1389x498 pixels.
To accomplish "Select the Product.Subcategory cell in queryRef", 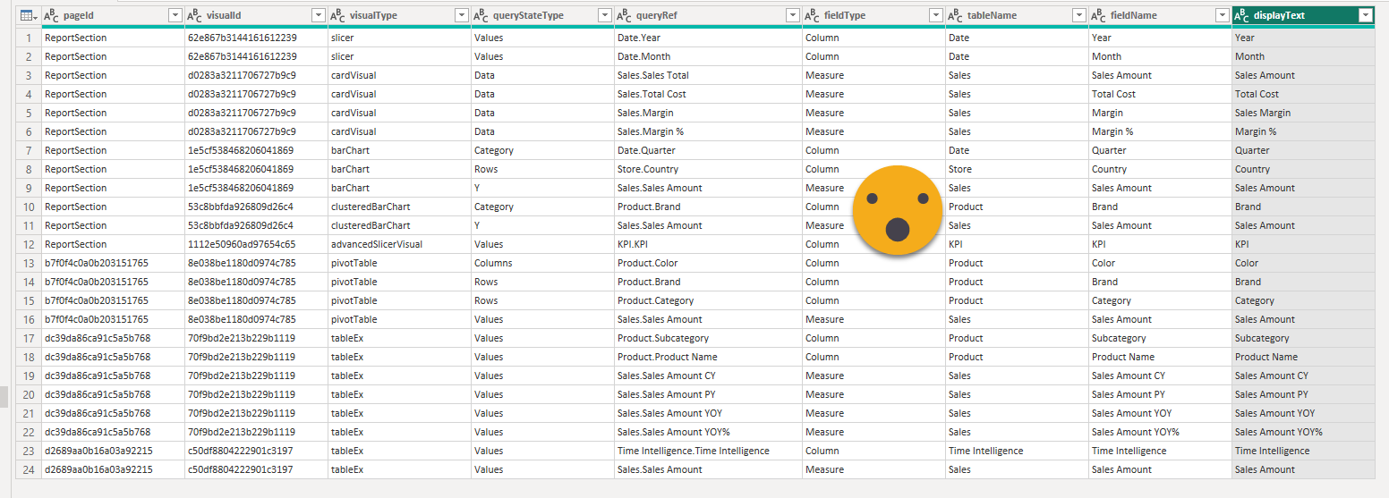I will tap(662, 338).
